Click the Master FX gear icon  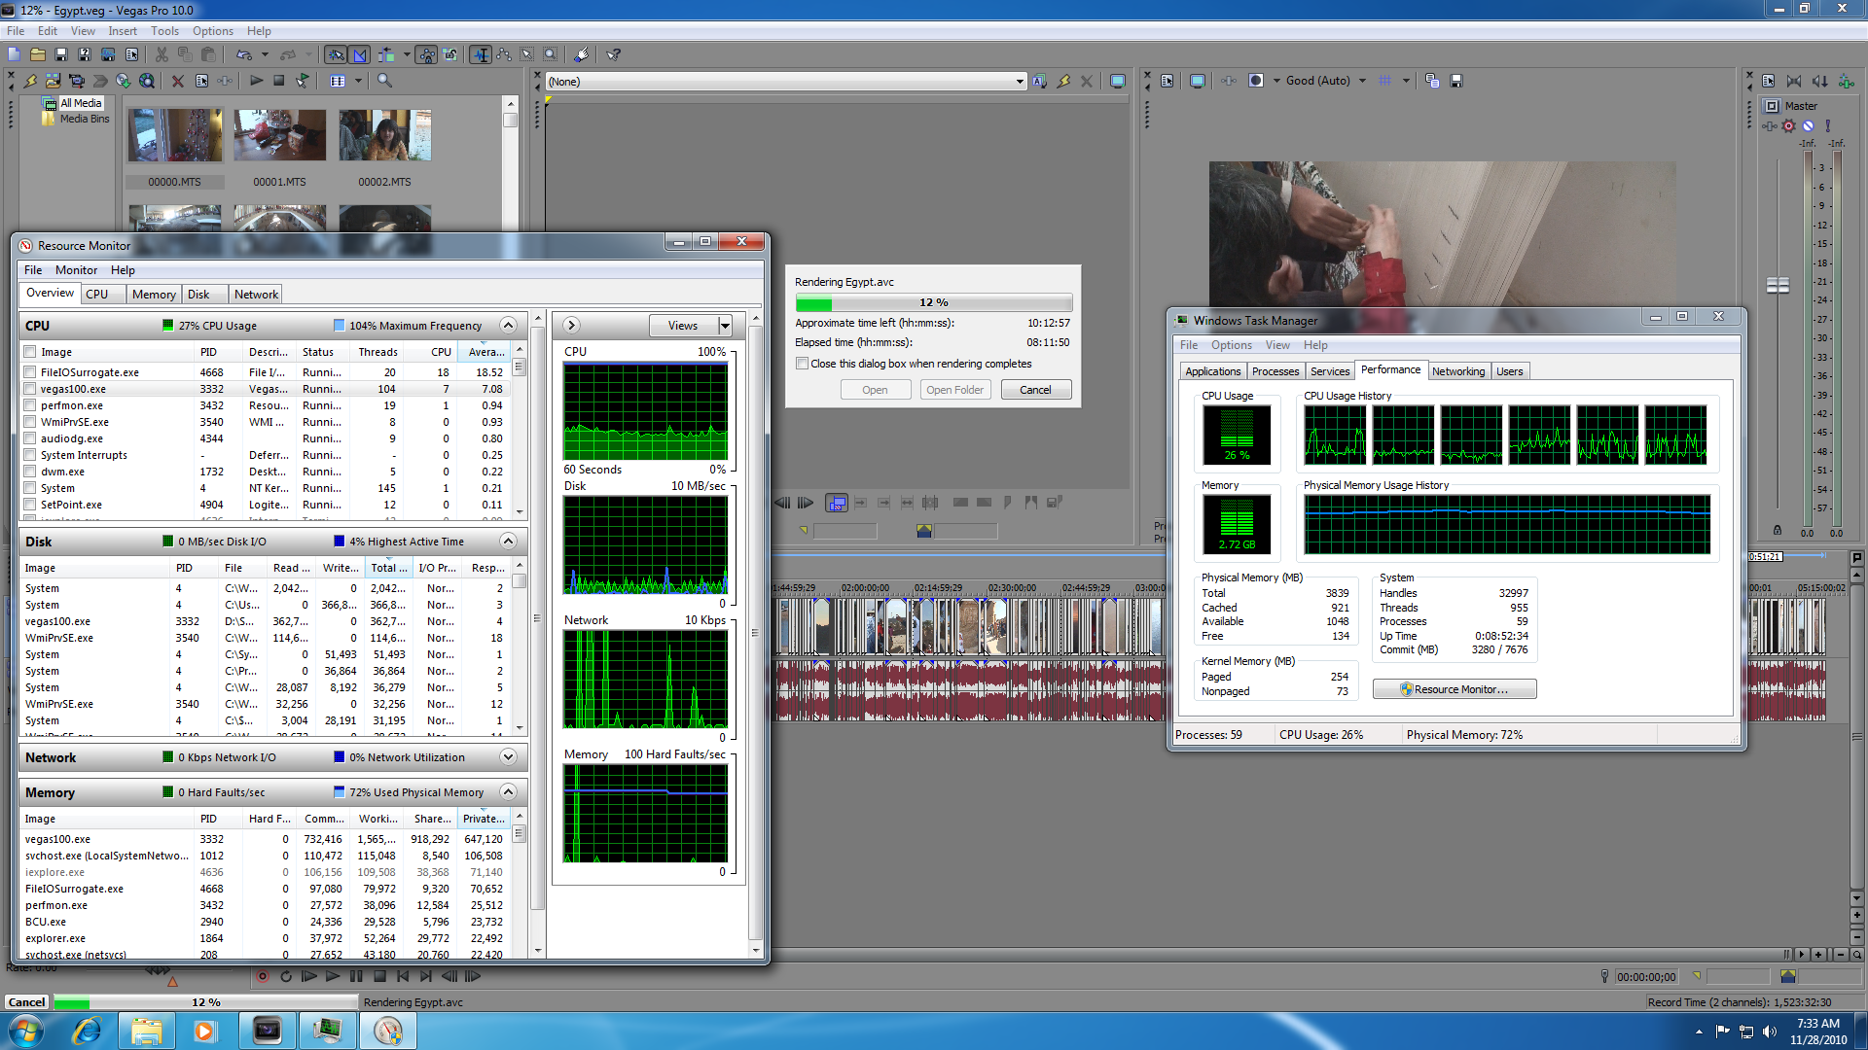click(x=1788, y=126)
